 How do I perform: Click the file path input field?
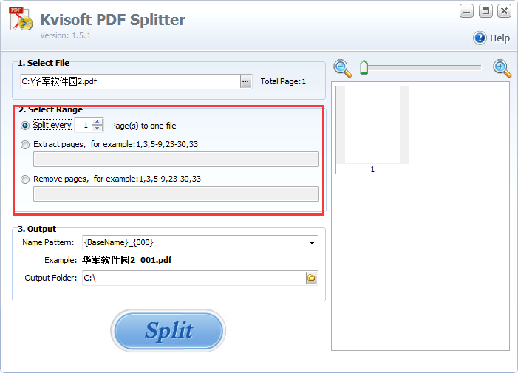pyautogui.click(x=130, y=81)
